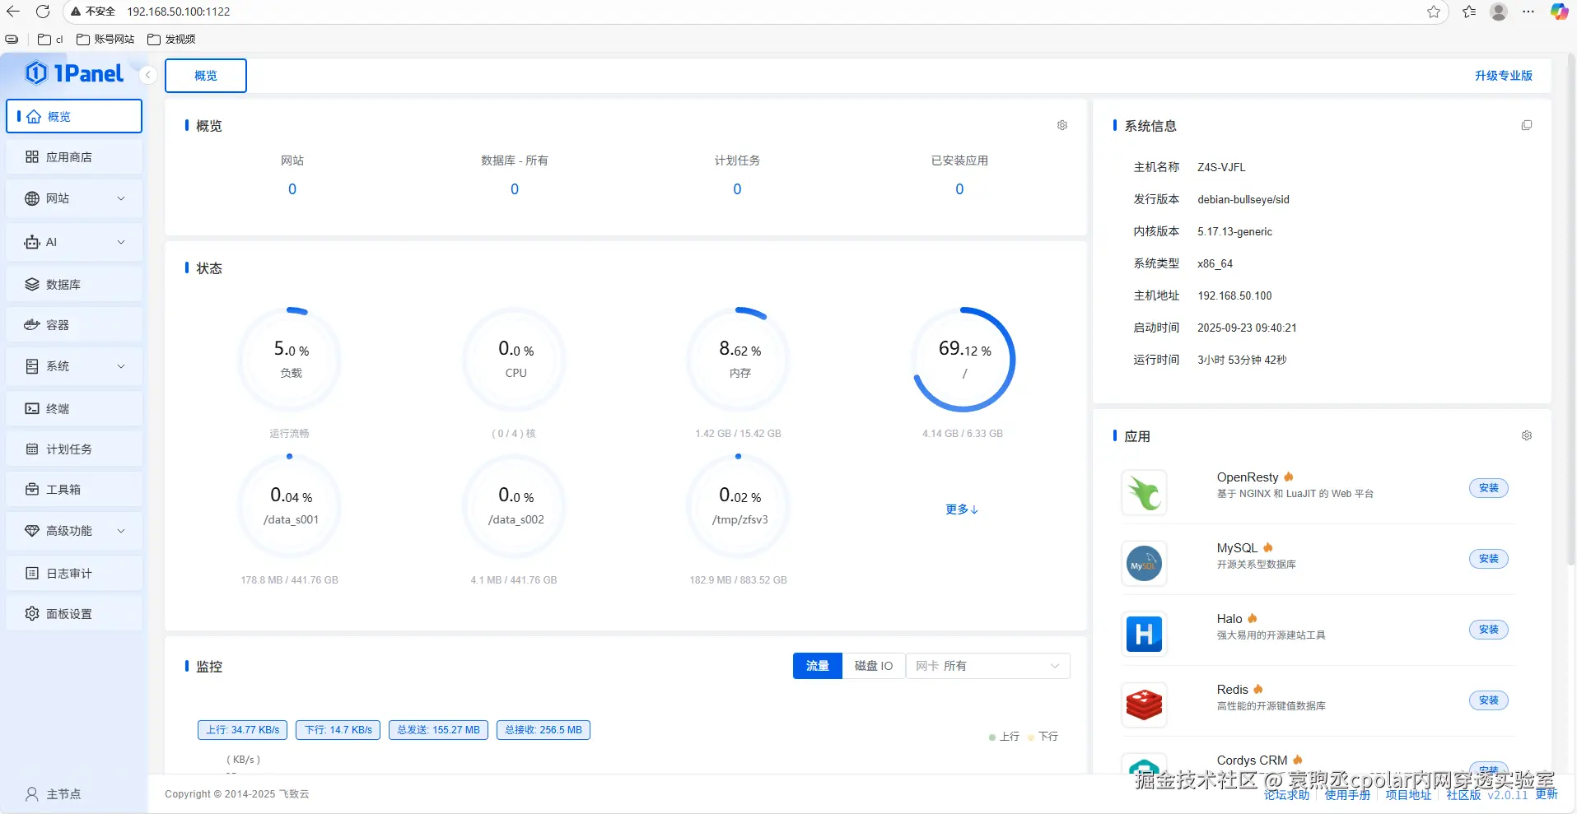Click the host address 192.168.50.100 value
Viewport: 1577px width, 814px height.
coord(1234,295)
